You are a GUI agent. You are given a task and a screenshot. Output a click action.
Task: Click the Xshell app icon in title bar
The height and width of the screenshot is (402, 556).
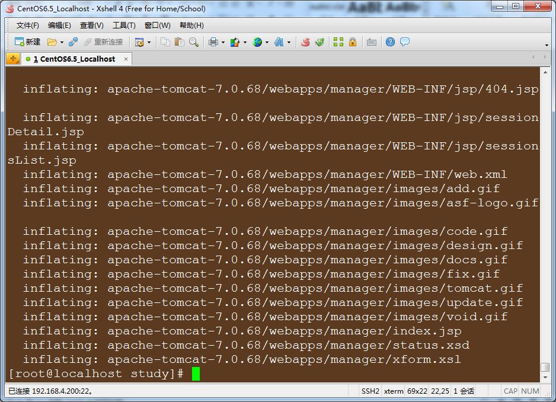click(10, 8)
